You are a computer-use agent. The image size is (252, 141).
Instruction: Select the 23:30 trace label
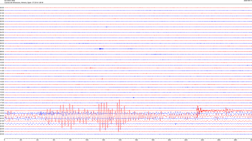2,134
